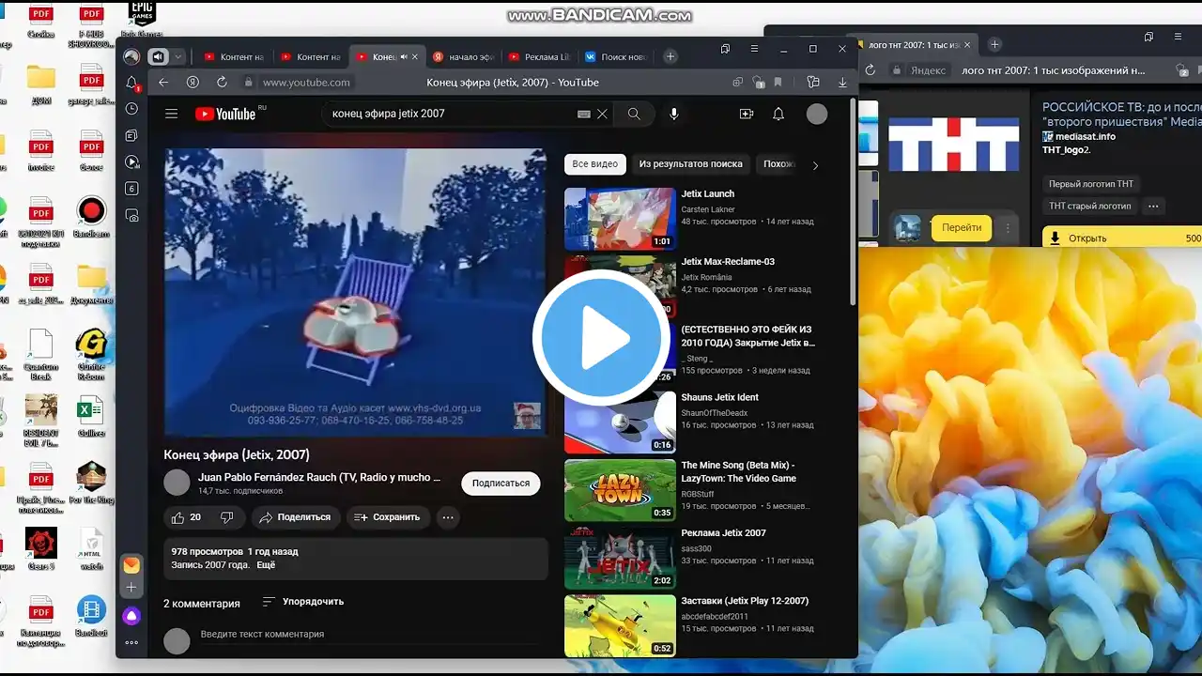Image resolution: width=1202 pixels, height=676 pixels.
Task: Select the ТНТ старый логотип tag
Action: click(x=1090, y=206)
